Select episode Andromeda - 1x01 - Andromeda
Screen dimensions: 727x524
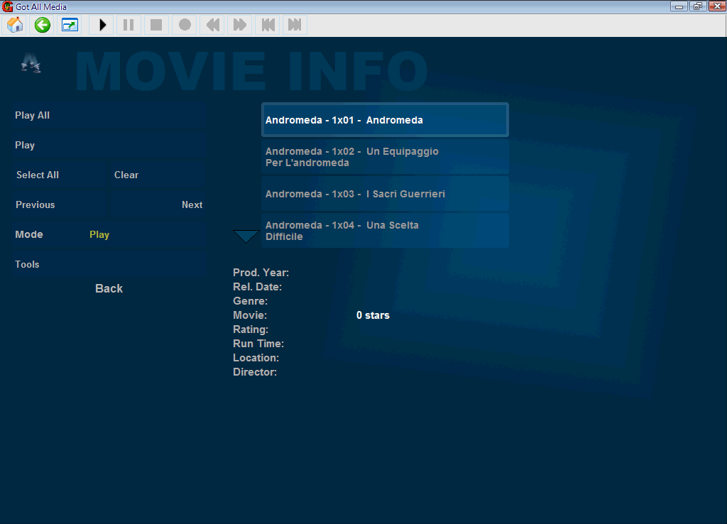click(x=385, y=120)
